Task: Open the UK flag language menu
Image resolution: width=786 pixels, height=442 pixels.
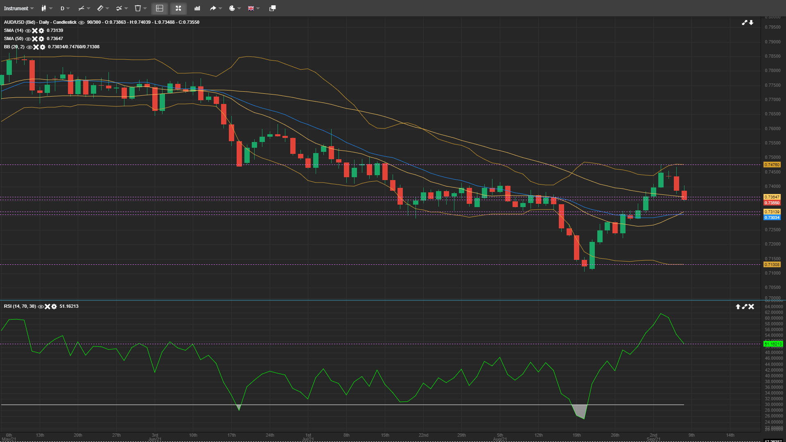Action: pos(254,8)
